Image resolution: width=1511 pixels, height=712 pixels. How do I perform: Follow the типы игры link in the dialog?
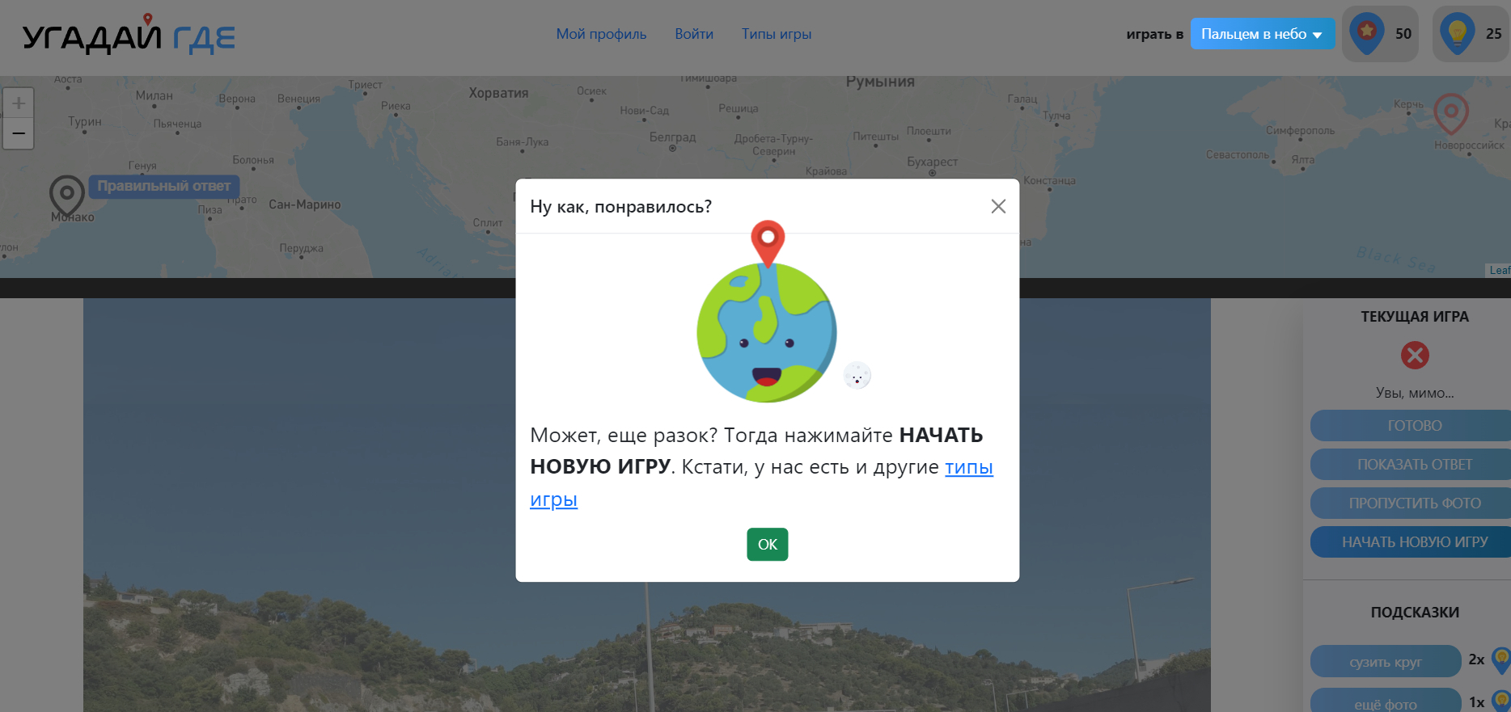coord(968,467)
